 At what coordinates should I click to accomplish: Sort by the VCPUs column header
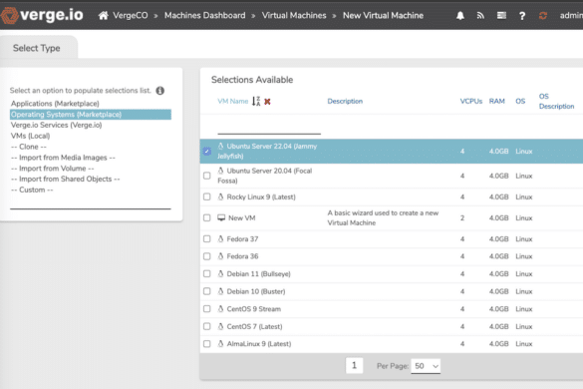(x=471, y=102)
